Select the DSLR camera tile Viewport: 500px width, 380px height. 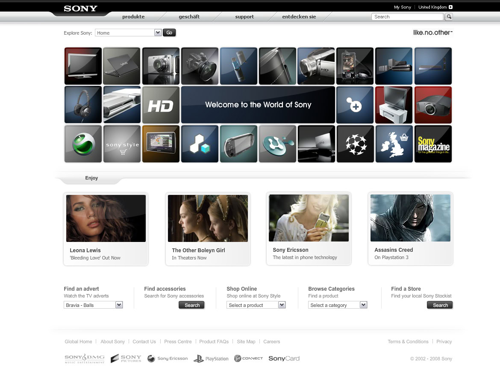(x=200, y=66)
